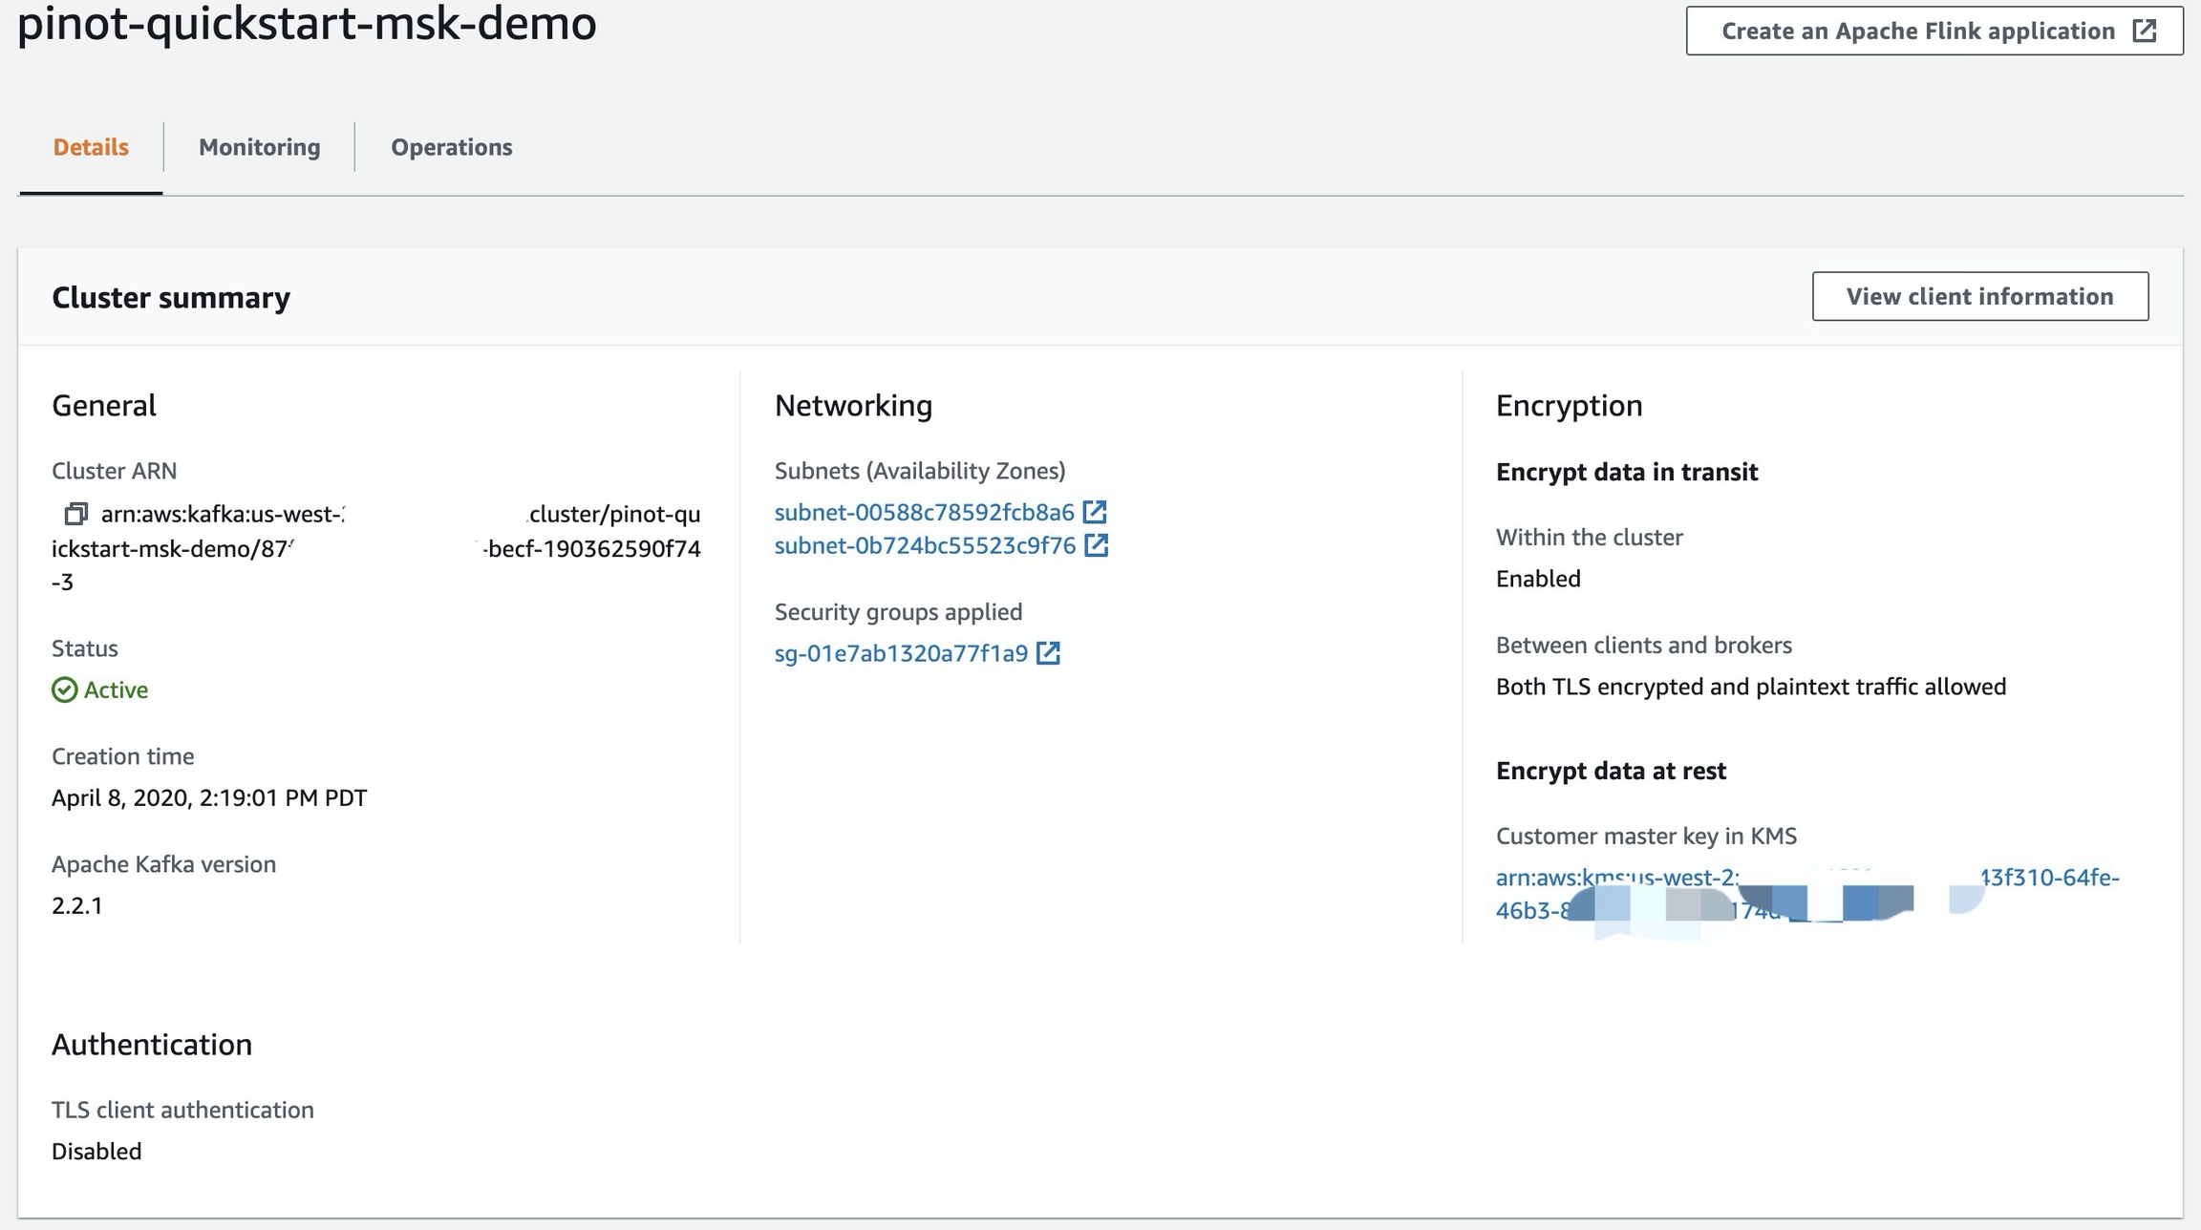Screen dimensions: 2201x1230
Task: Click the Cluster summary heading
Action: (171, 297)
